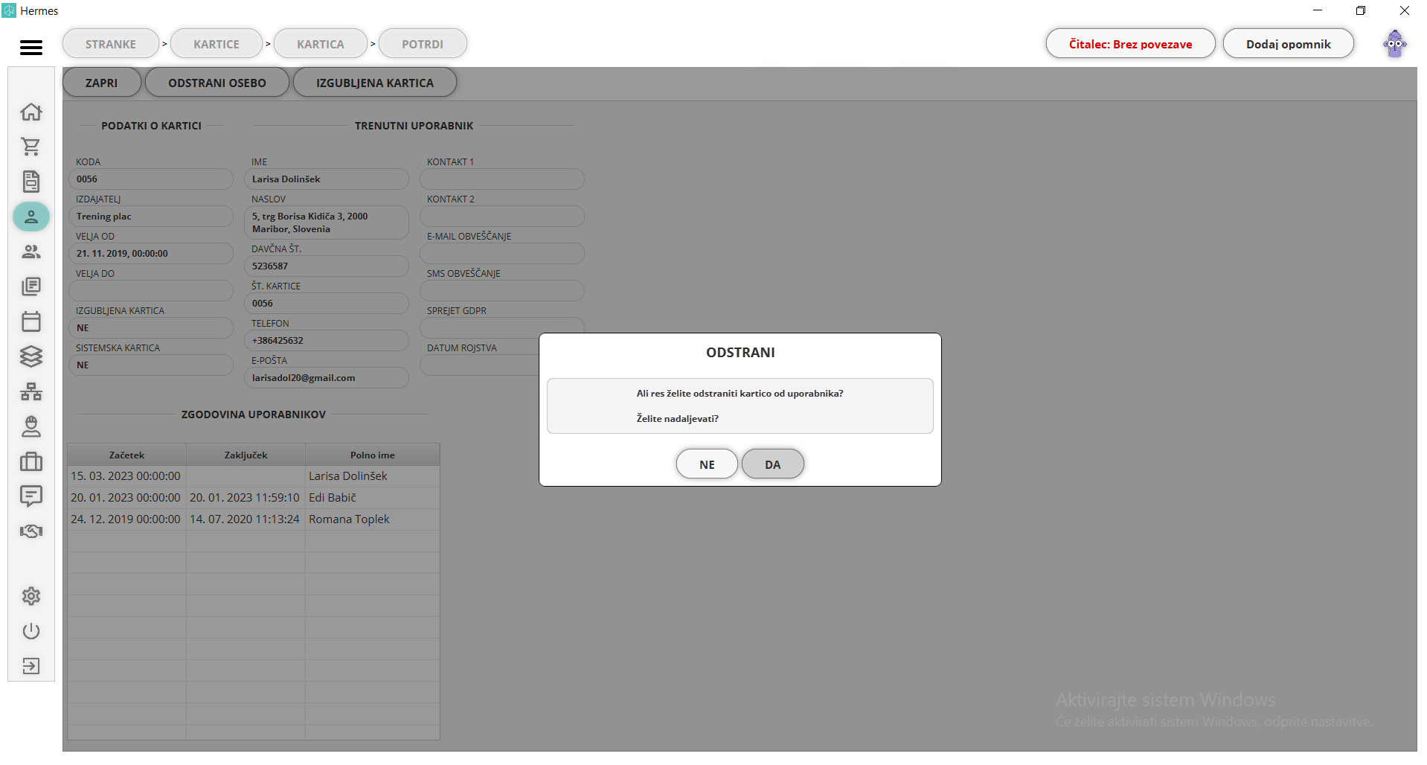Open the suitcase sidebar icon
Viewport: 1427px width, 765px height.
coord(31,461)
